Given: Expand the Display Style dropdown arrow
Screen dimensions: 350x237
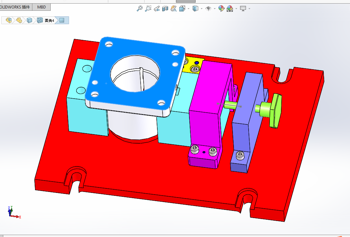Looking at the screenshot, I should pyautogui.click(x=201, y=9).
